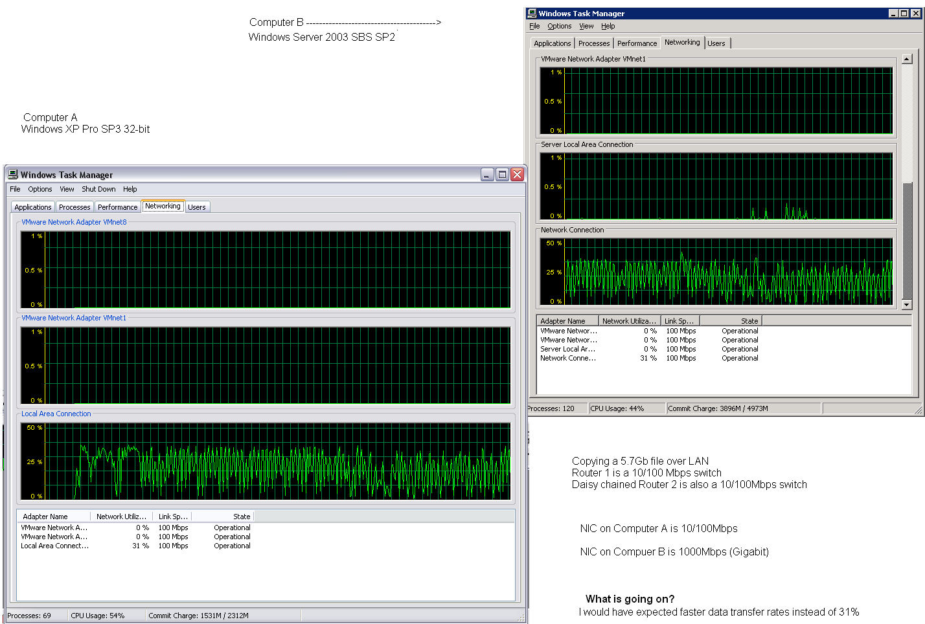Select the Local Area Connect… adapter row
The height and width of the screenshot is (624, 925).
54,546
